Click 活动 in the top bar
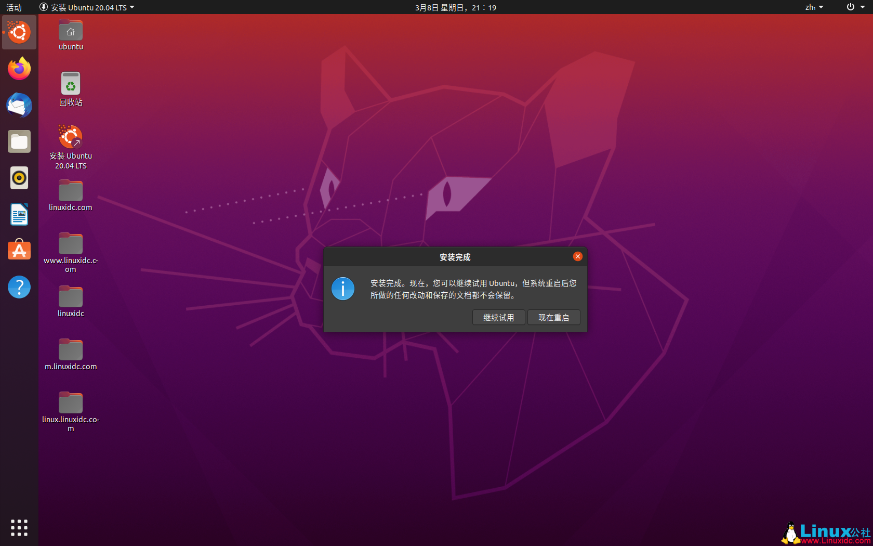Screen dimensions: 873x546 pos(14,7)
